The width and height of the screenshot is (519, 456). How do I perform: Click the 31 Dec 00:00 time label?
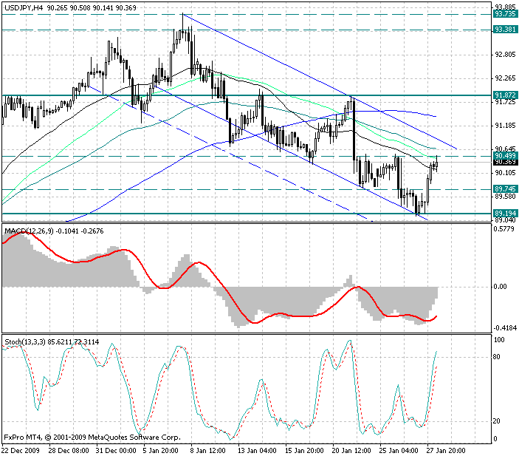[x=116, y=451]
